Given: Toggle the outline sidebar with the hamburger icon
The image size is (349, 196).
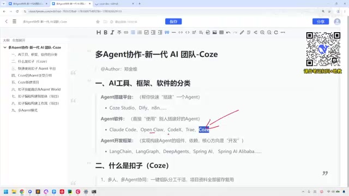Looking at the screenshot, I should pyautogui.click(x=14, y=21).
